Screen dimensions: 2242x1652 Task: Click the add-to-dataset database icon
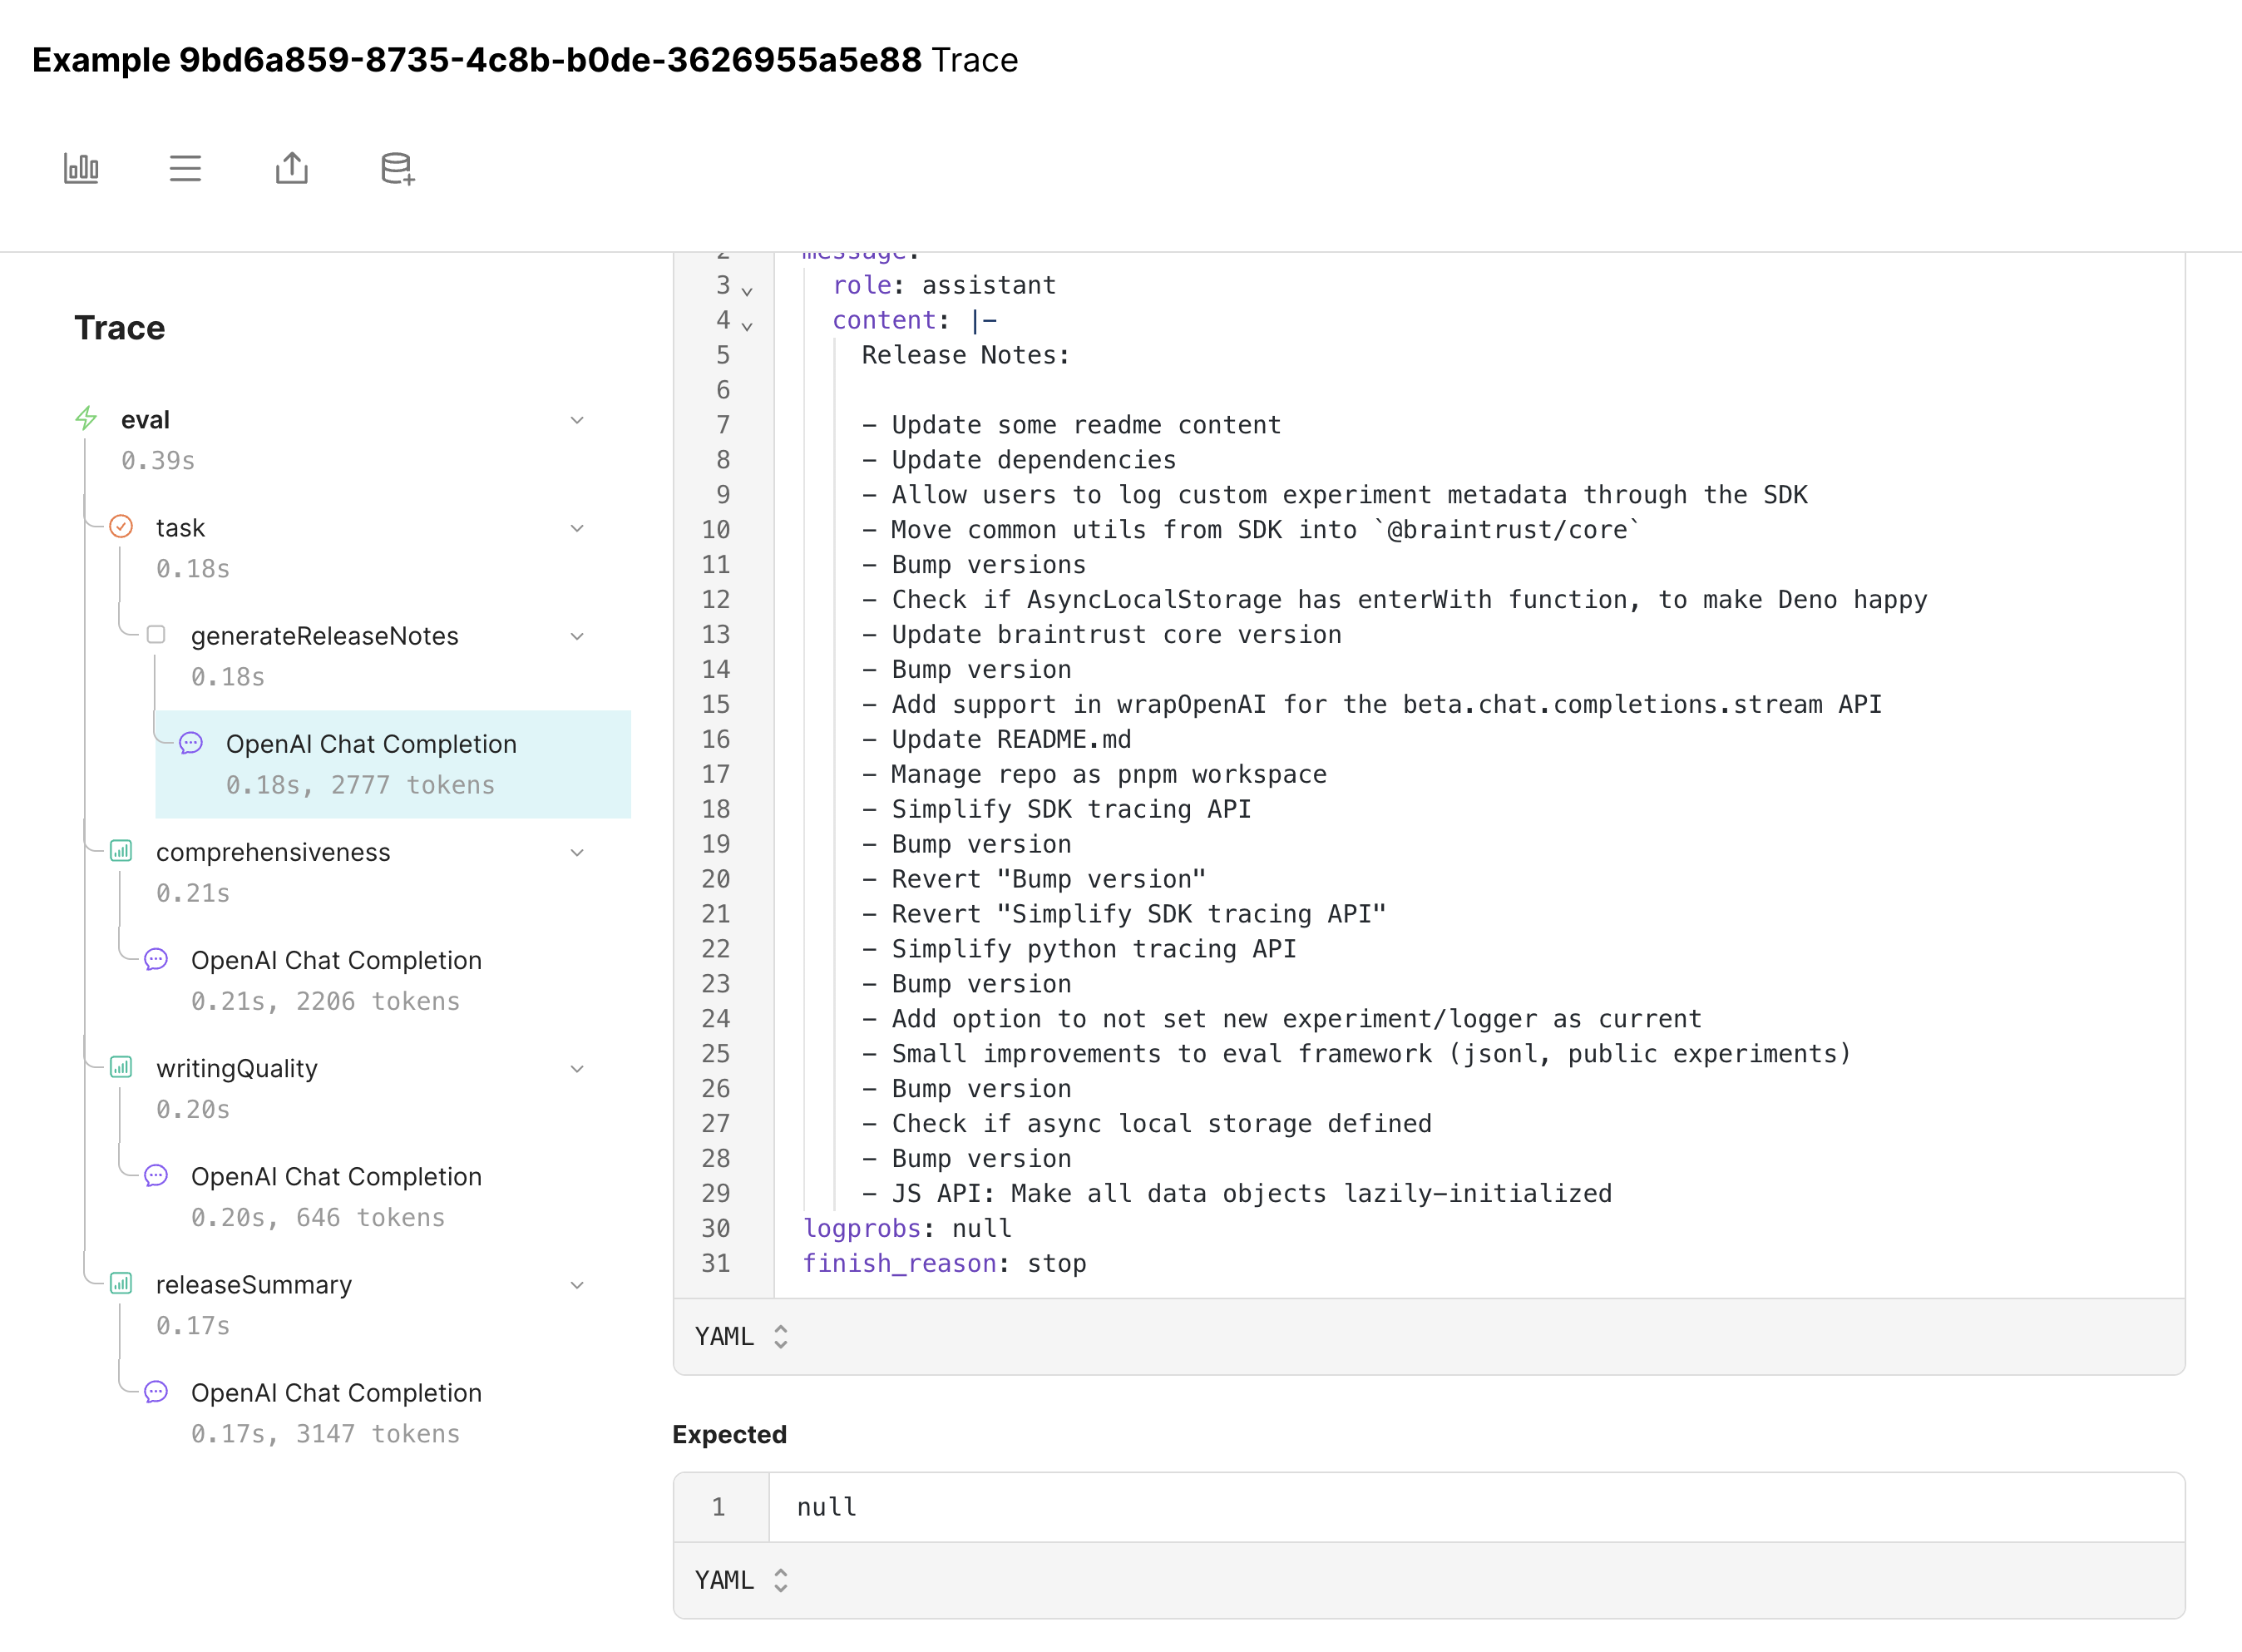click(x=397, y=168)
